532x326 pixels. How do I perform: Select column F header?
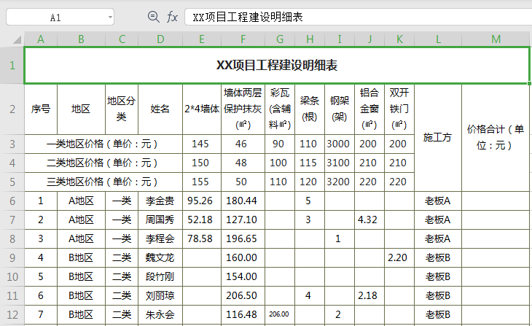coord(243,39)
